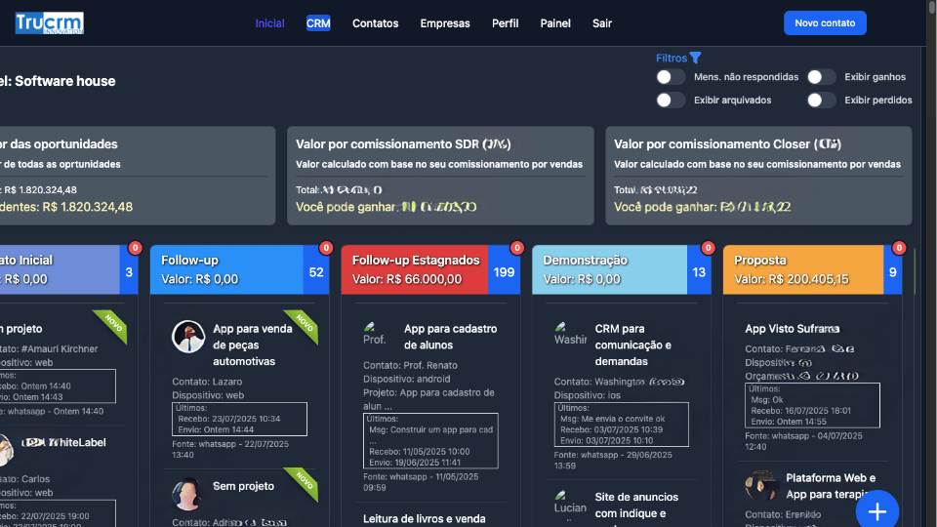Click the Novo ribbon on automotive app card
937x527 pixels.
pos(305,325)
